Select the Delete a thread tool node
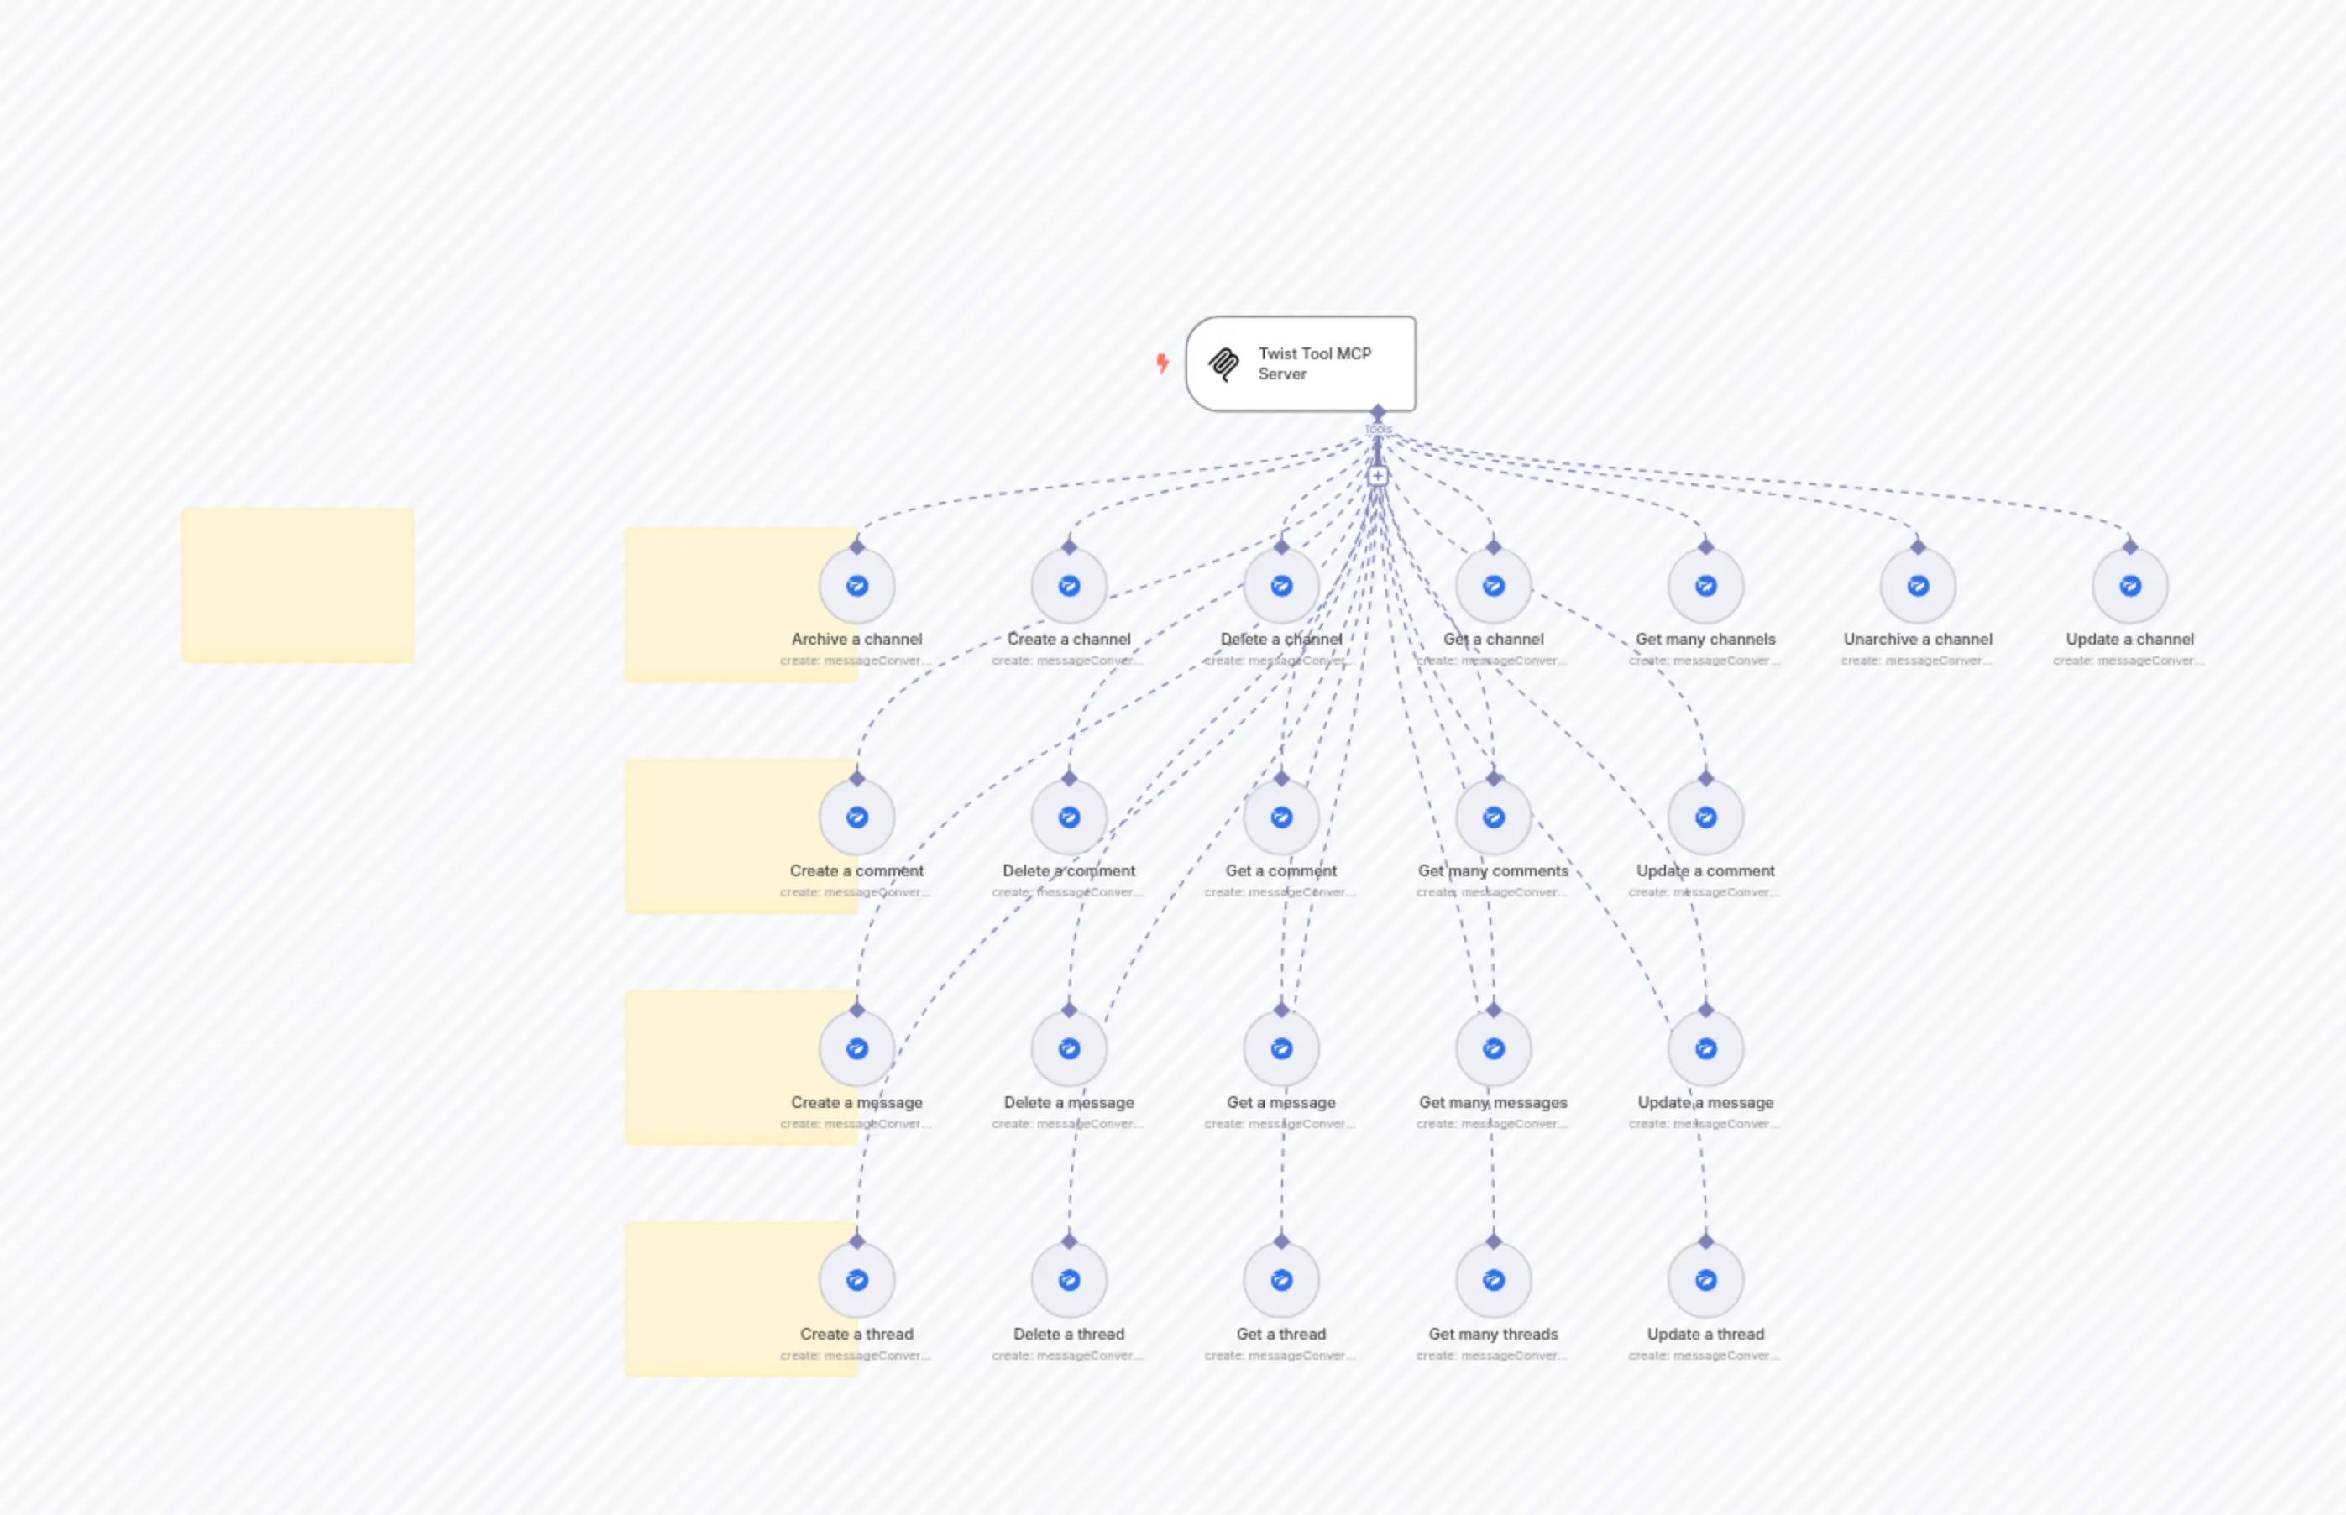The height and width of the screenshot is (1515, 2346). click(x=1068, y=1280)
